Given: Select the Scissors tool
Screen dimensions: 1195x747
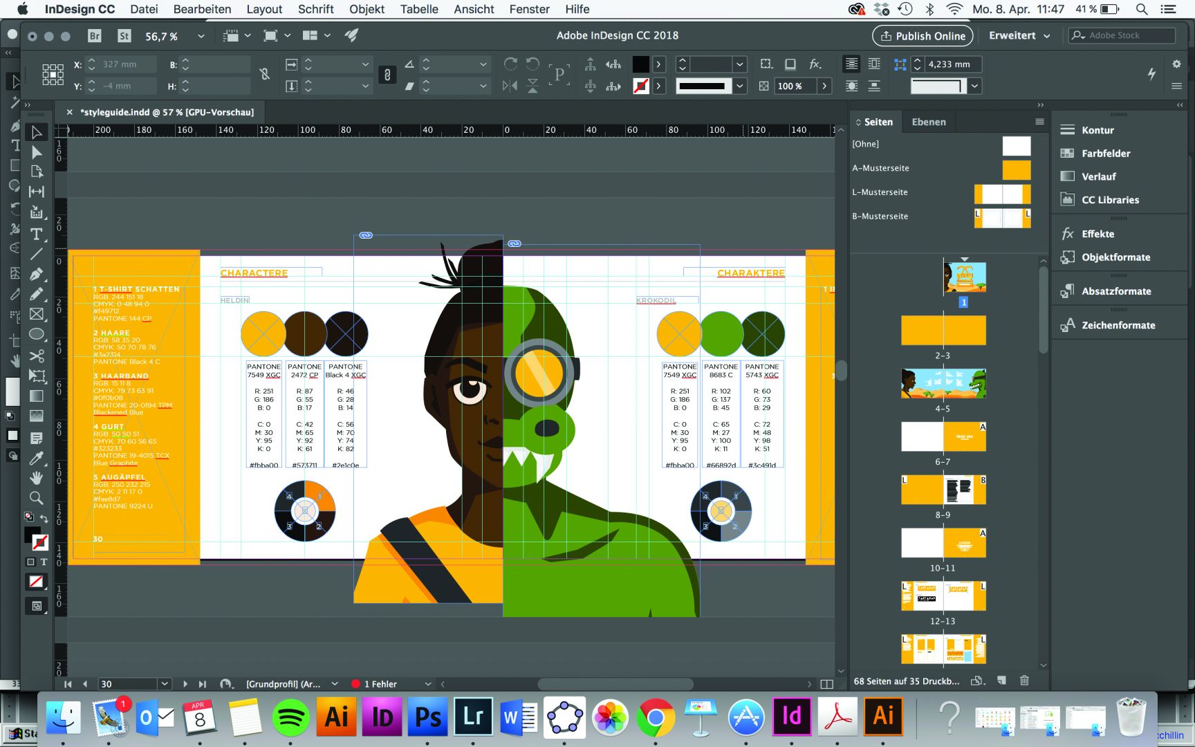Looking at the screenshot, I should tap(36, 356).
